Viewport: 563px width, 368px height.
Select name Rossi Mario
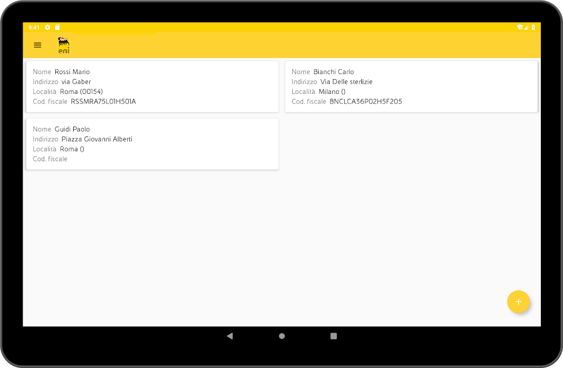tap(72, 72)
